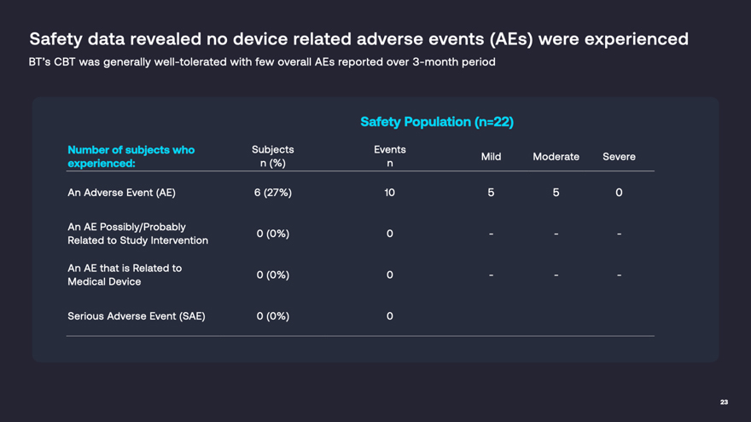Select the "6 (27%)" subjects value
Image resolution: width=751 pixels, height=422 pixels.
click(272, 193)
